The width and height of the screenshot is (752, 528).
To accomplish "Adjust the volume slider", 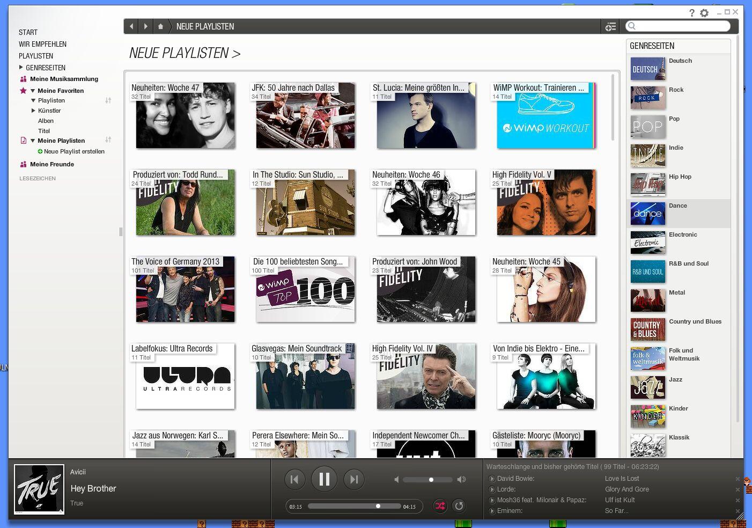I will click(427, 480).
